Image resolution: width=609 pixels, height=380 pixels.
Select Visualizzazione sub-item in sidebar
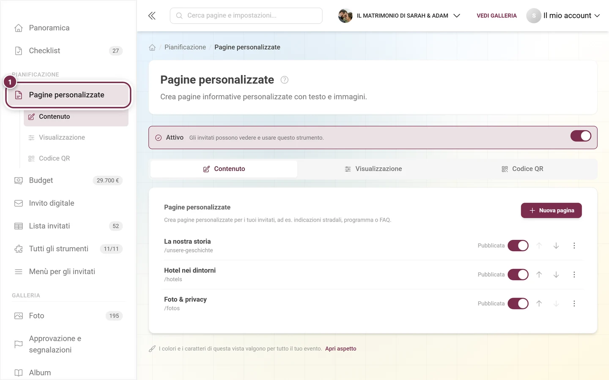point(76,138)
